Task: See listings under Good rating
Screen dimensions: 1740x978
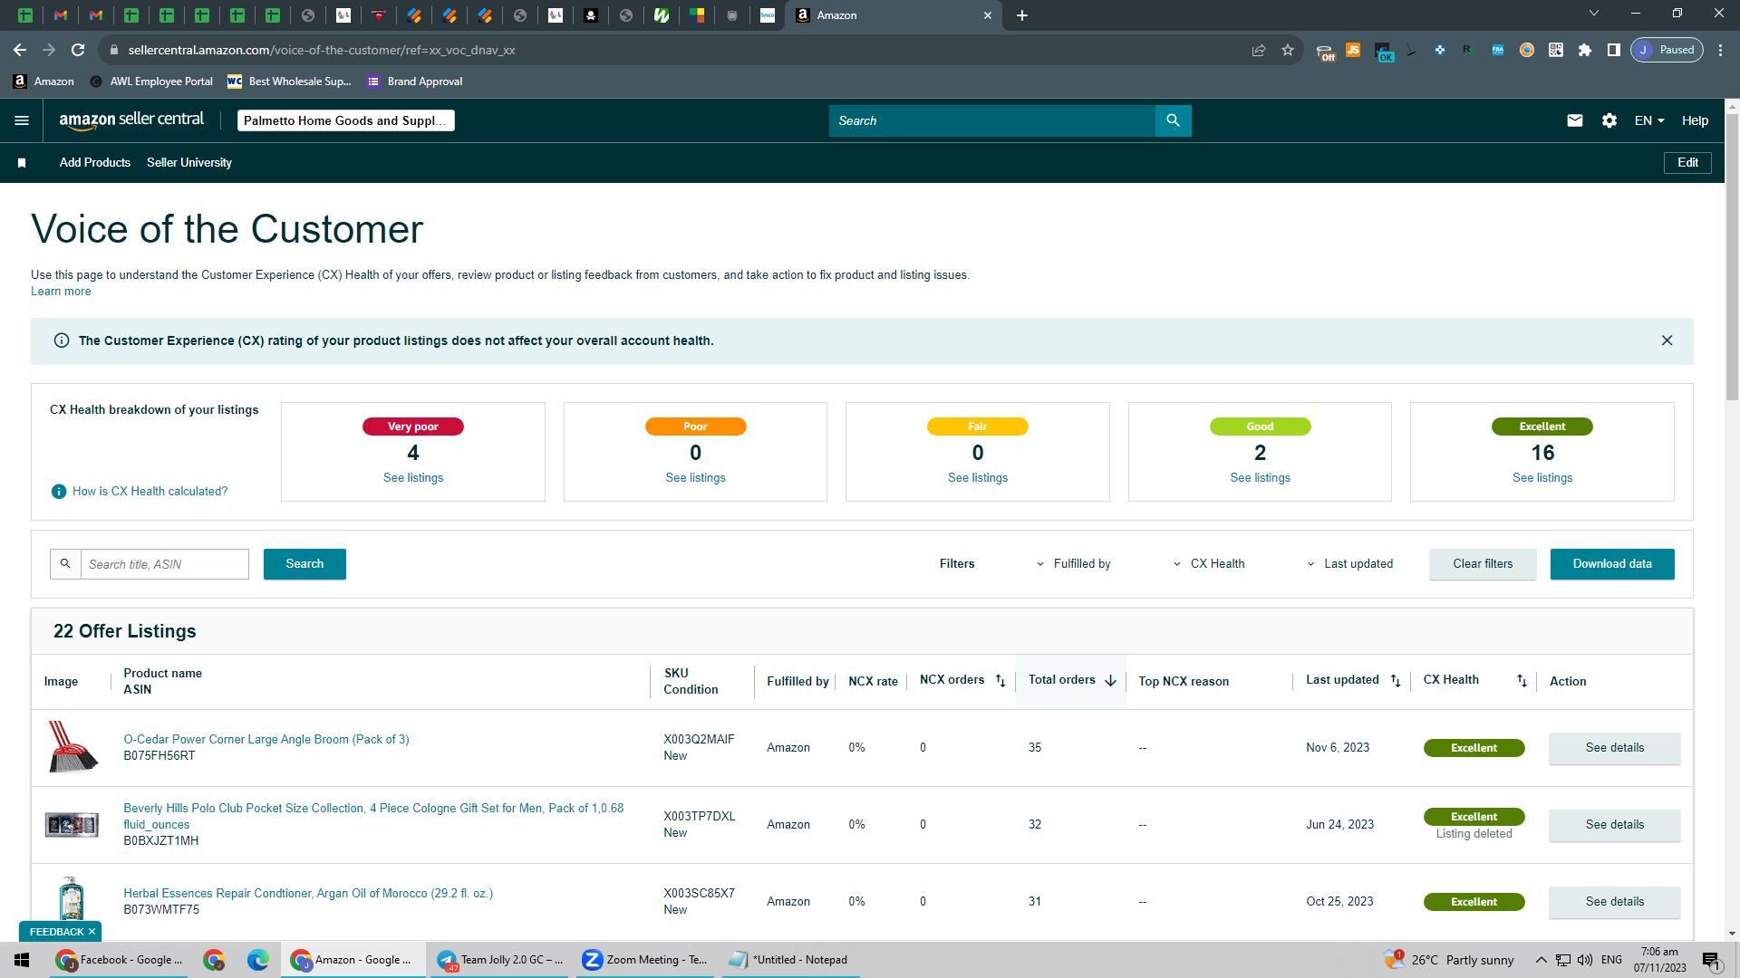Action: (x=1260, y=478)
